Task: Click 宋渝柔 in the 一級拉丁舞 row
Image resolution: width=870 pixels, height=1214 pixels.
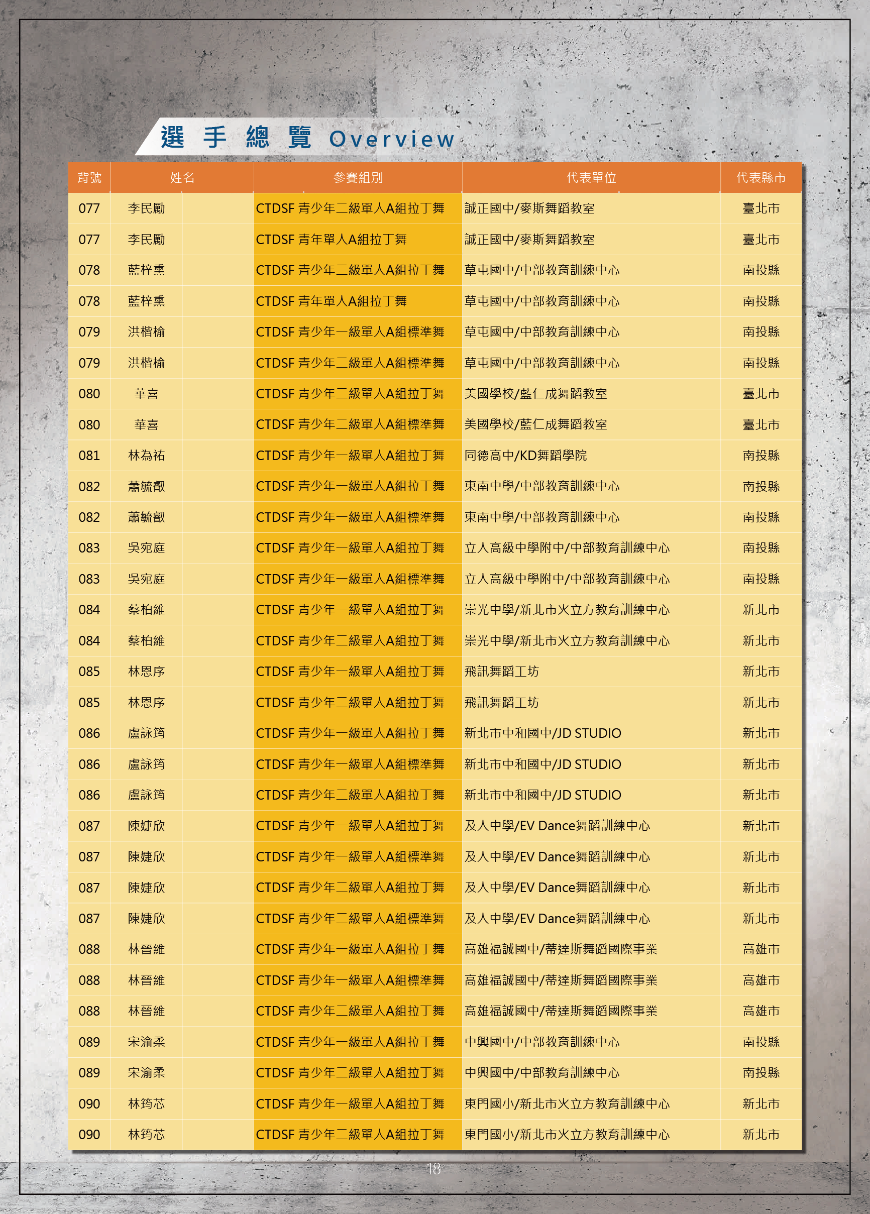Action: coord(146,1042)
